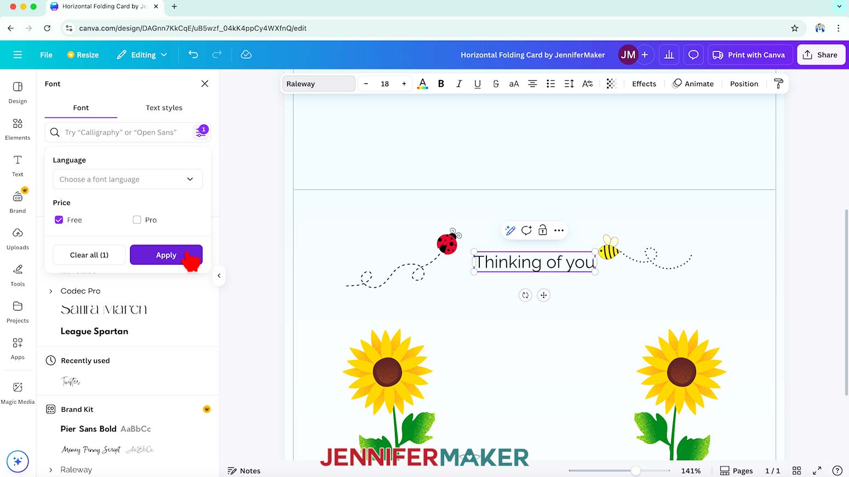Select the Font tab

coord(81,108)
